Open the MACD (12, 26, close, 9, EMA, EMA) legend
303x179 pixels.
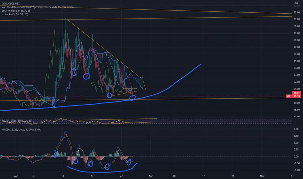[x=21, y=130]
